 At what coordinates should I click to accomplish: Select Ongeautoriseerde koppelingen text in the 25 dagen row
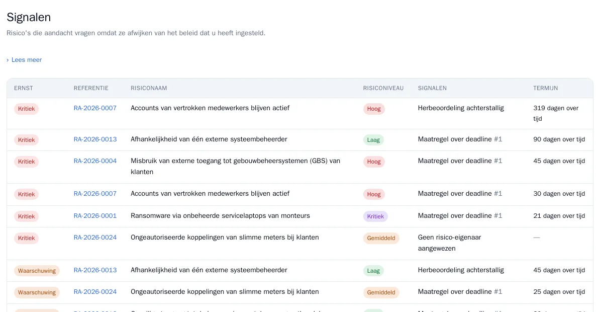[225, 292]
